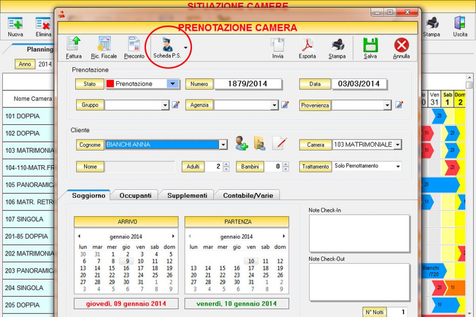Screen dimensions: 476x317
Task: Open the Camera 103 Matrimoniale dropdown
Action: [x=397, y=145]
